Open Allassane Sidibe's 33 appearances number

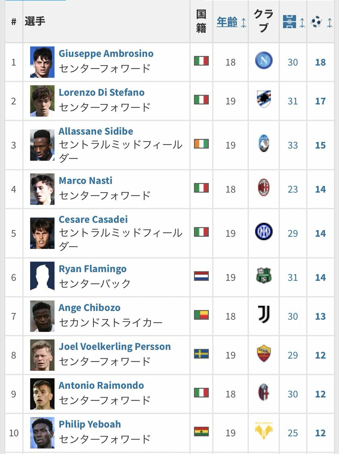pyautogui.click(x=292, y=145)
